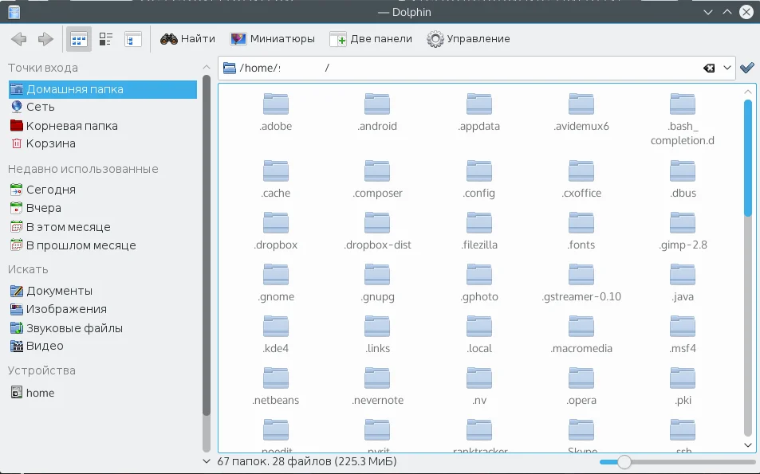760x474 pixels.
Task: Select the .gimp-2.8 folder
Action: 683,224
